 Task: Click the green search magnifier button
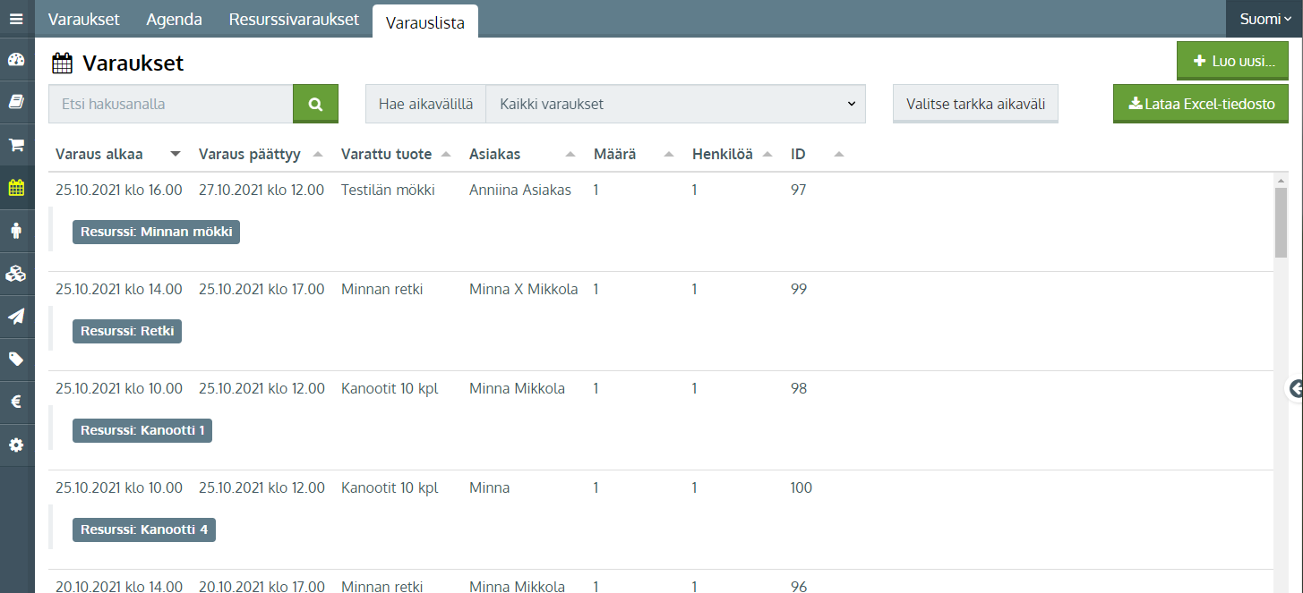click(315, 104)
